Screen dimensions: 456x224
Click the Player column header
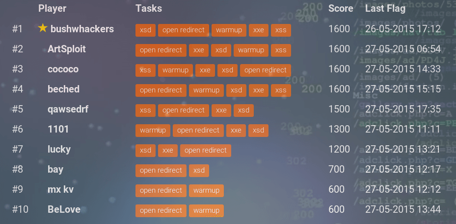[x=52, y=8]
